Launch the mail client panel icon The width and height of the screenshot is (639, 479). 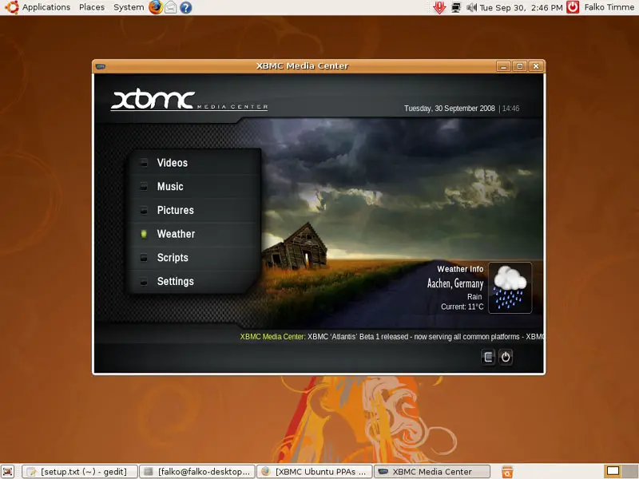click(171, 7)
